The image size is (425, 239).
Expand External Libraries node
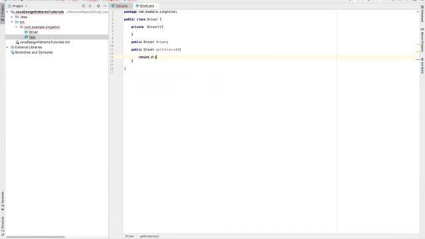pos(7,47)
